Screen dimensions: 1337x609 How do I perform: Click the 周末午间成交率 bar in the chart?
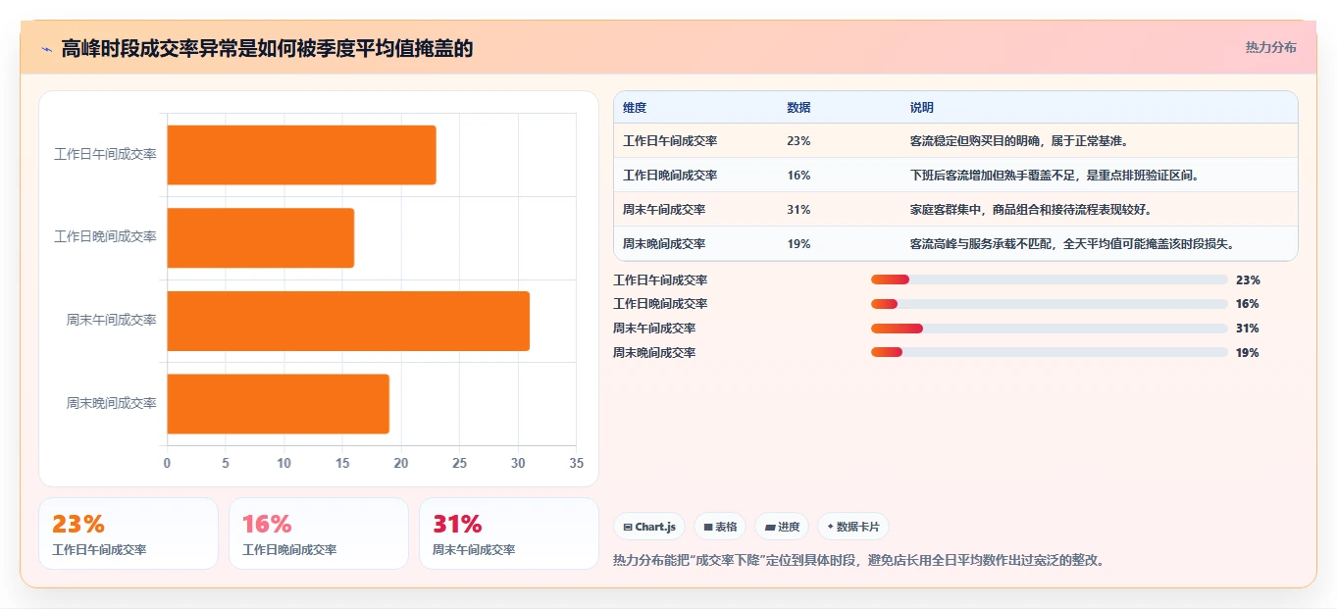(x=348, y=321)
